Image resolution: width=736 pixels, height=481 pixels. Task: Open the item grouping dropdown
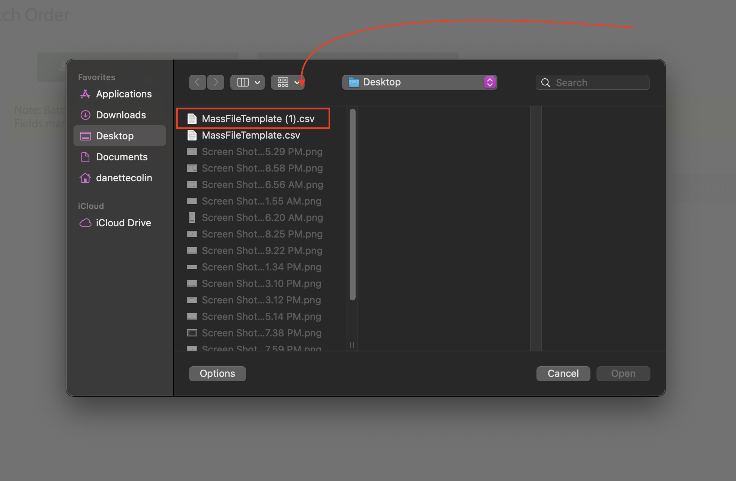point(288,82)
